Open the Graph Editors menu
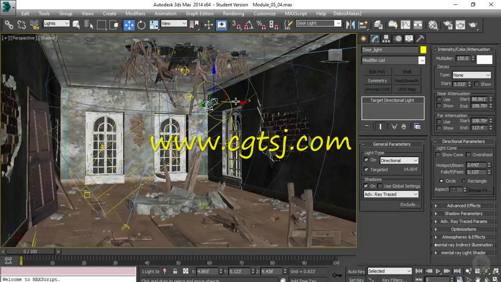The image size is (501, 282). (x=200, y=13)
